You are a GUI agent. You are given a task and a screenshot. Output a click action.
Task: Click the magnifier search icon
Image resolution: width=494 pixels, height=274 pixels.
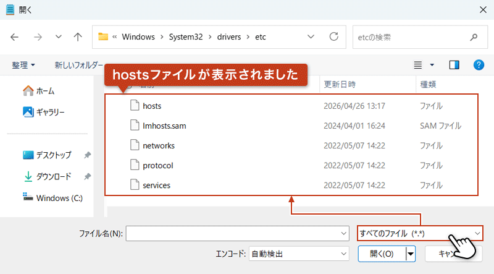(x=474, y=37)
